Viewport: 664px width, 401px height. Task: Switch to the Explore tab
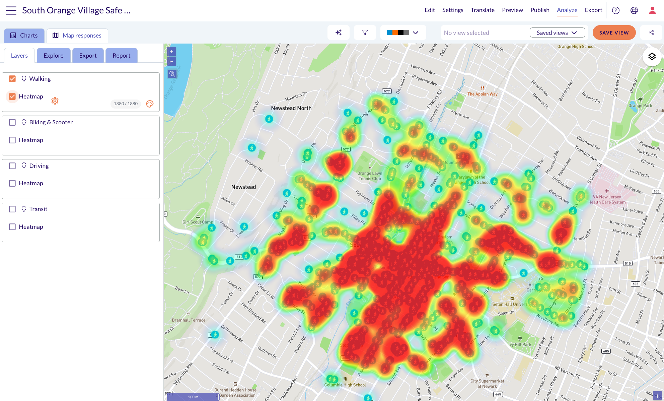pos(54,55)
